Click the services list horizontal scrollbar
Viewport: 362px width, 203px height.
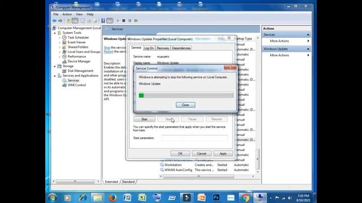coord(199,176)
